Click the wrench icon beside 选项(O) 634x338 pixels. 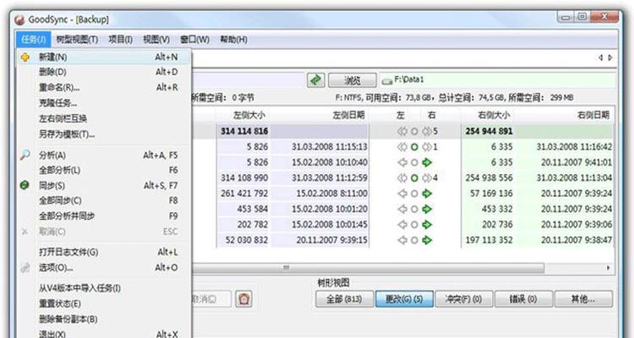coord(25,267)
